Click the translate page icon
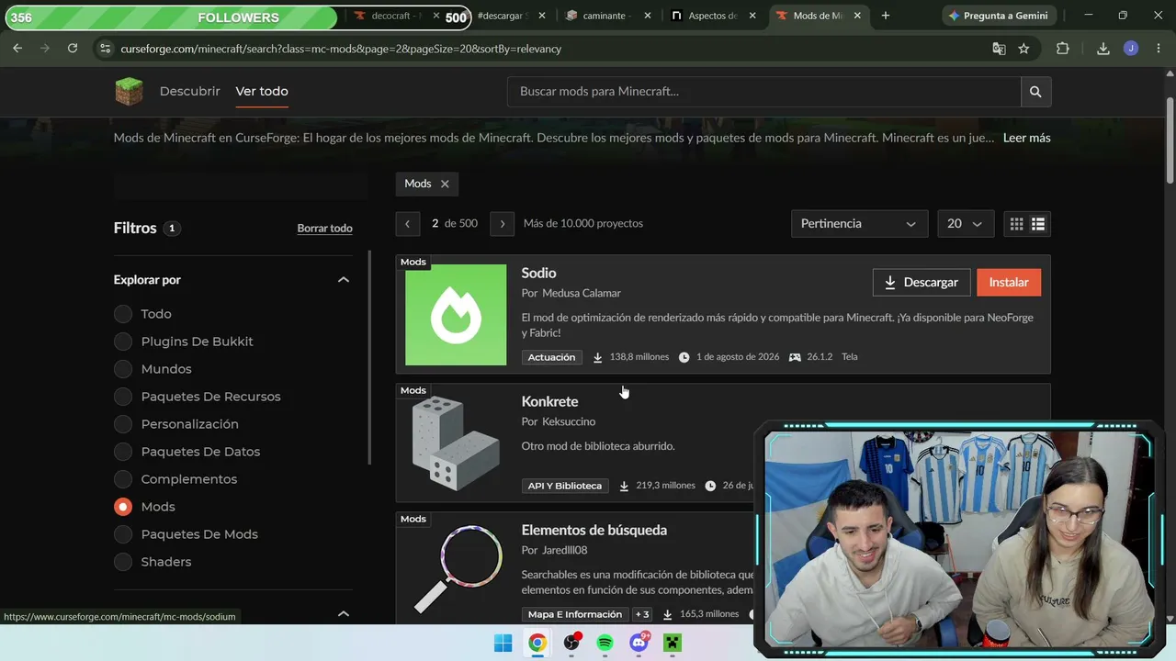 pyautogui.click(x=999, y=49)
